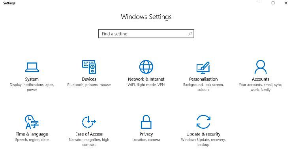
Task: Select the Accounts title text
Action: coord(261,79)
